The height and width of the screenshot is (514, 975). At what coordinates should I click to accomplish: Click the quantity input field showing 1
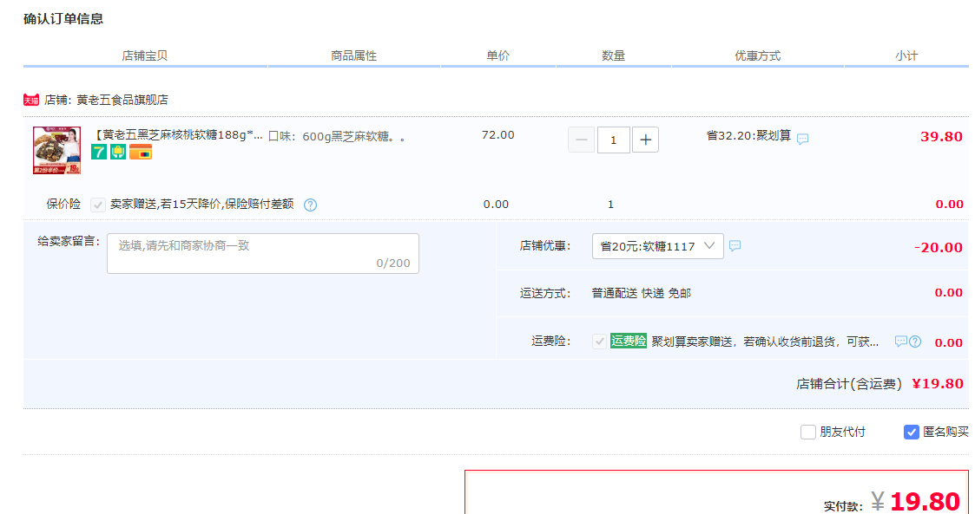(613, 140)
